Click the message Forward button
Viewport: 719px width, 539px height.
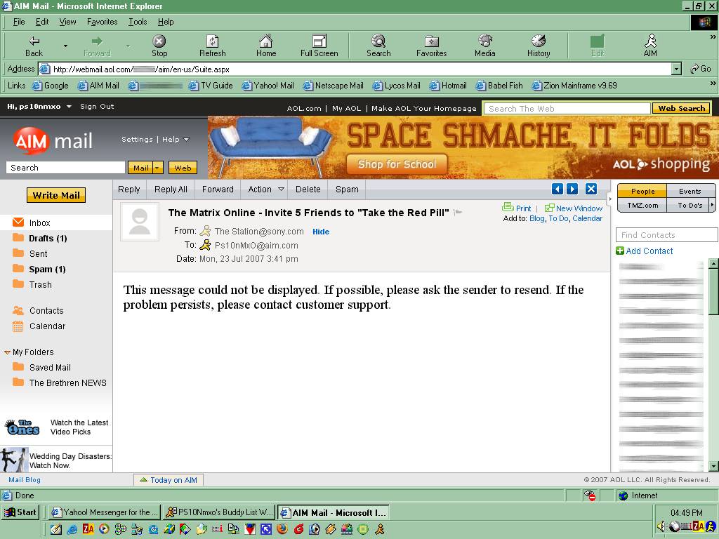tap(218, 189)
